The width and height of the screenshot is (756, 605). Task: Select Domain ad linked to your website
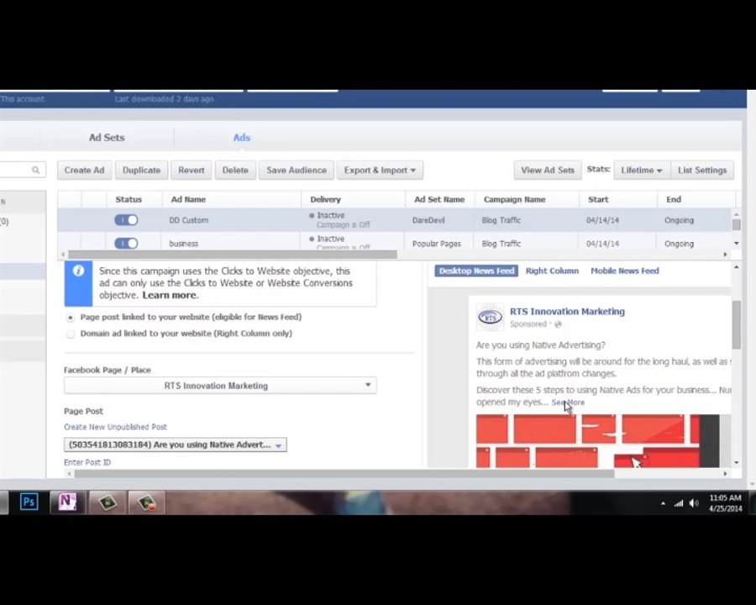(71, 334)
